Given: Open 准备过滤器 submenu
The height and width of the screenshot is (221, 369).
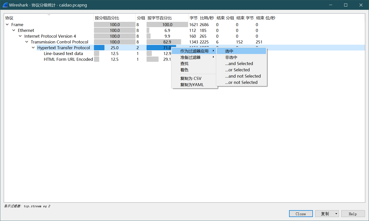Looking at the screenshot, I should tap(194, 57).
